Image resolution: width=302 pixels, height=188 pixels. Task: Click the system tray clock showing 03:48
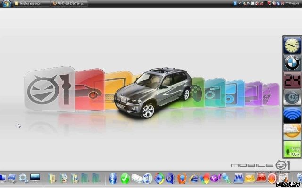point(292,3)
